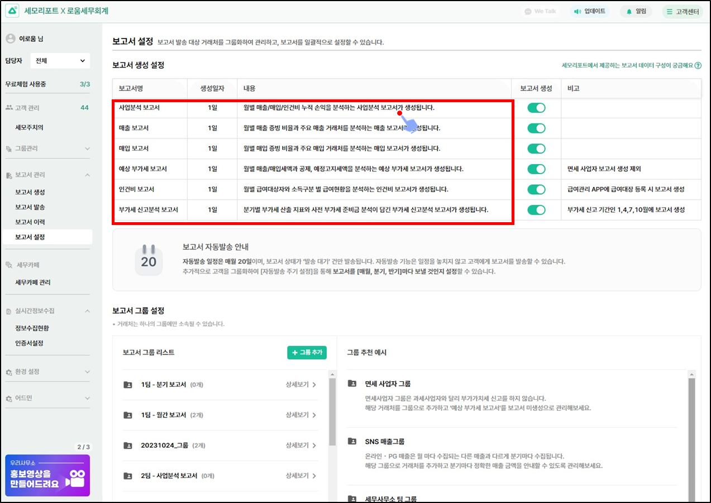Click folder icon for 20231024_그룹

pyautogui.click(x=128, y=445)
